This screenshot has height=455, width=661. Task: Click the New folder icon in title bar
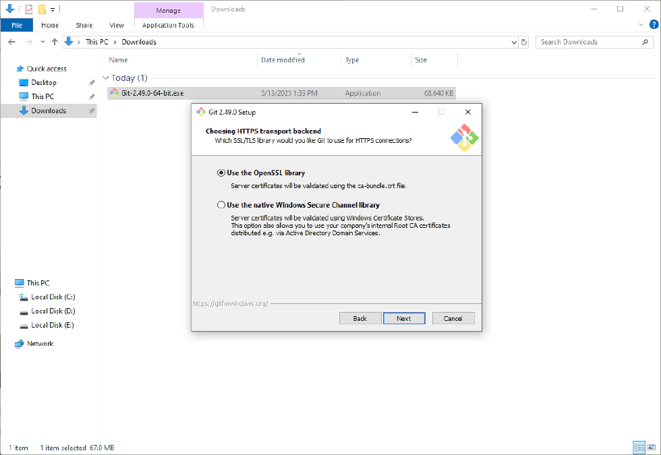pyautogui.click(x=42, y=9)
